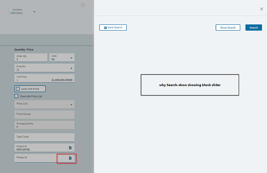Screen dimensions: 267x173
Task: Open the Price List dropdown
Action: point(71,105)
